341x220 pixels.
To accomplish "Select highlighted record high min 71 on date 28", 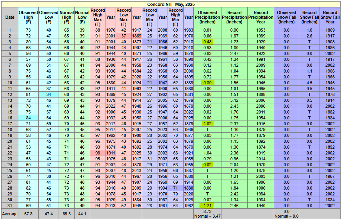I will click(x=175, y=188).
